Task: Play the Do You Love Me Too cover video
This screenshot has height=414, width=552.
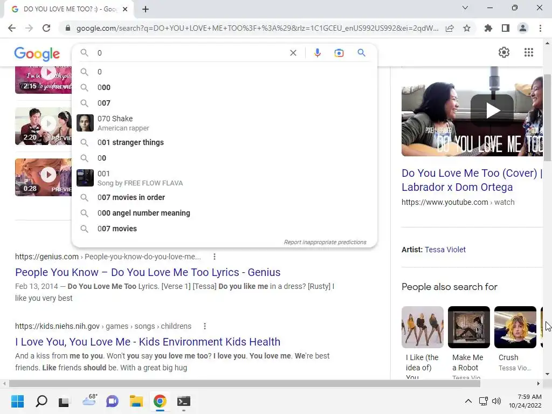Action: [x=492, y=111]
